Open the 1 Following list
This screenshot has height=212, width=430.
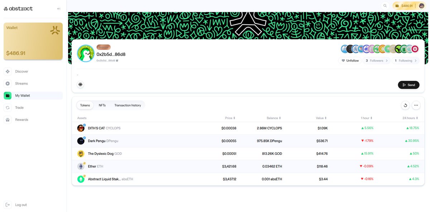(x=406, y=61)
